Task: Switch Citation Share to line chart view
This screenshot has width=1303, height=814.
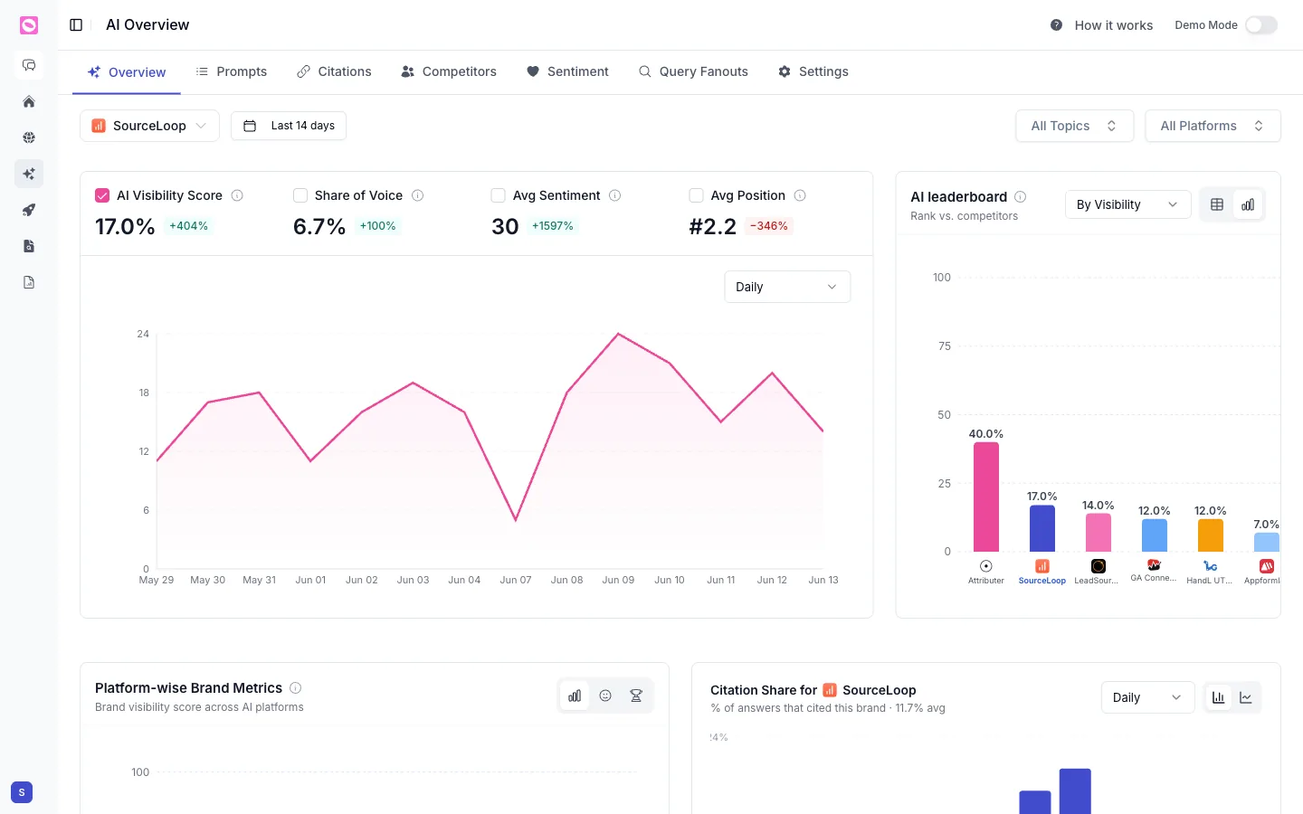Action: point(1246,697)
